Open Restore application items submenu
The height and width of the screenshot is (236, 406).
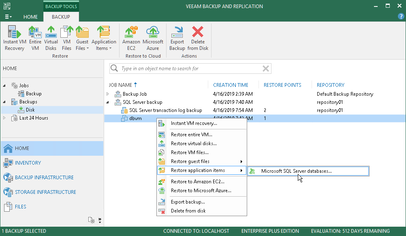pyautogui.click(x=202, y=170)
